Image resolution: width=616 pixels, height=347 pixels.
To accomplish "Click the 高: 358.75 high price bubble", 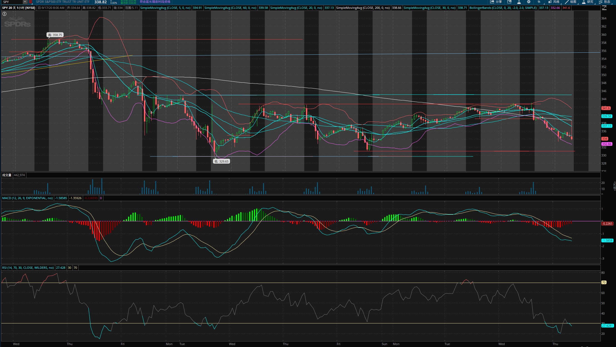I will 55,35.
